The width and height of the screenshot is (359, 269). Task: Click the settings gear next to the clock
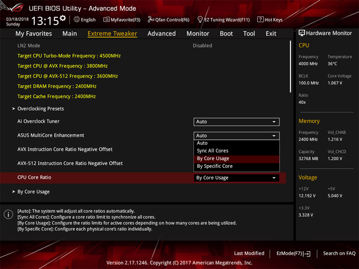(63, 18)
